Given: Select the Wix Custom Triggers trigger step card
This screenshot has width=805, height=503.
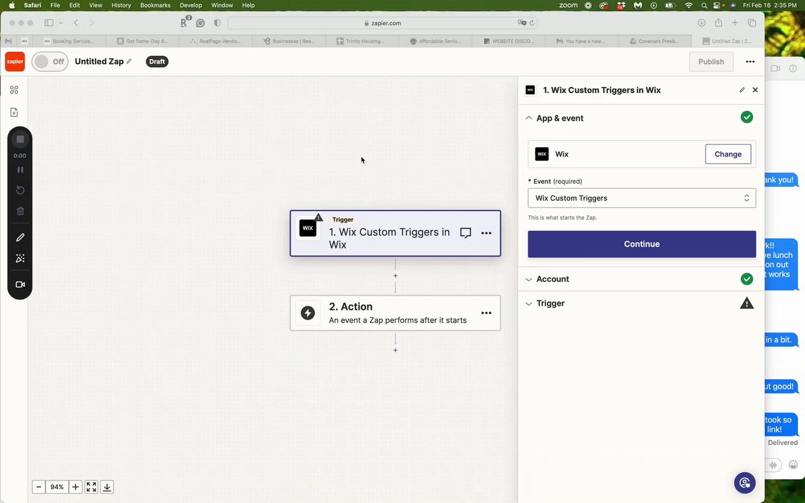Looking at the screenshot, I should (x=395, y=233).
